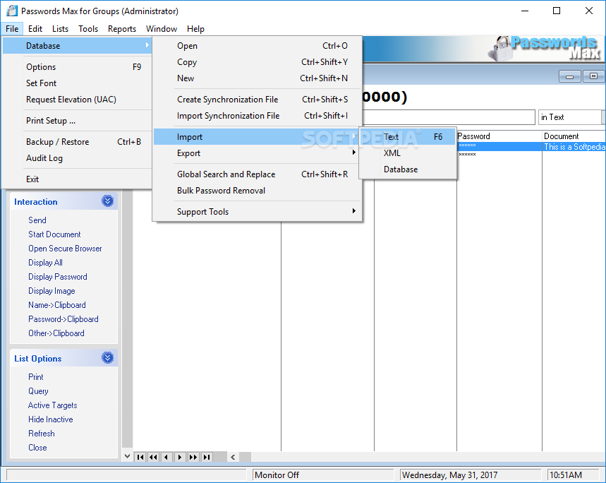Open the 'in Text' search scope combo
The height and width of the screenshot is (483, 606).
(571, 117)
